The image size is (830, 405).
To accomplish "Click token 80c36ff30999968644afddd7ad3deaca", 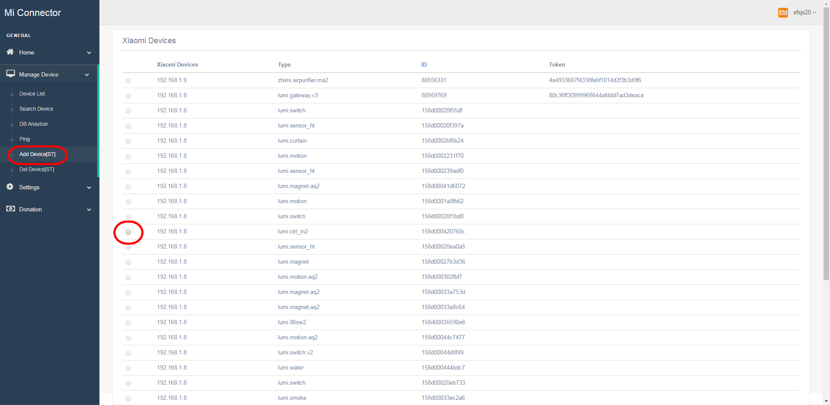I will coord(596,96).
